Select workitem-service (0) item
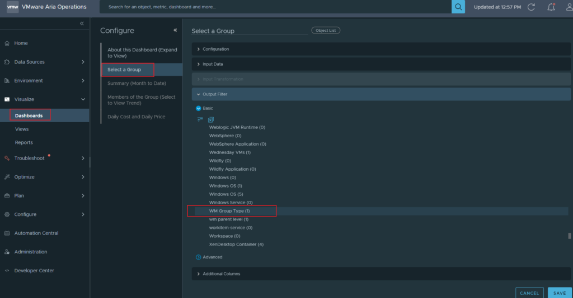573x298 pixels. [231, 228]
